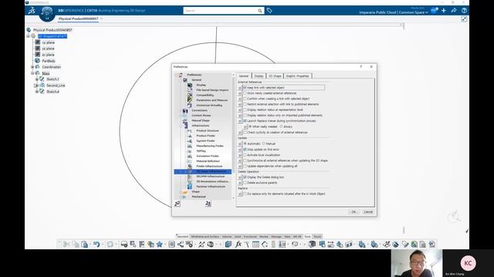This screenshot has height=277, width=494.
Task: Click the Cut scissors icon in bottom toolbar
Action: (66, 244)
